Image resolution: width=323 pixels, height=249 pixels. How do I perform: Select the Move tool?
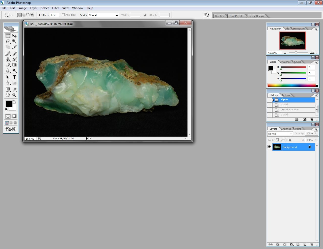14,36
